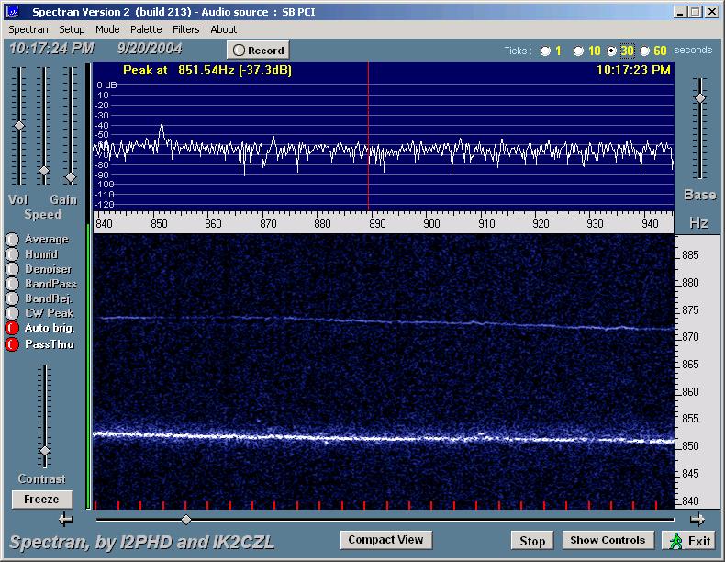Click the Freeze button
The height and width of the screenshot is (562, 725).
41,500
